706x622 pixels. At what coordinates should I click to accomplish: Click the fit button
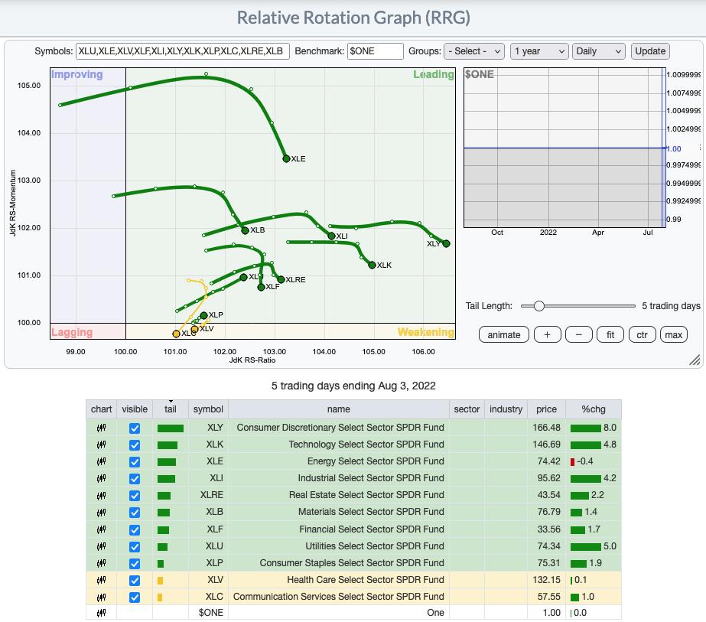point(610,334)
